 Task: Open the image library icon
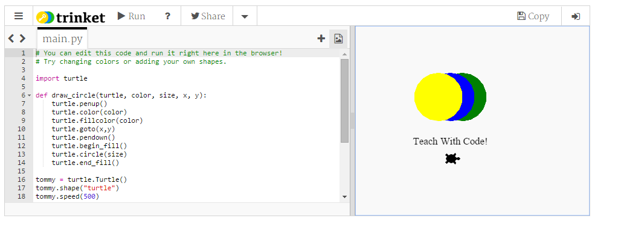pyautogui.click(x=338, y=38)
